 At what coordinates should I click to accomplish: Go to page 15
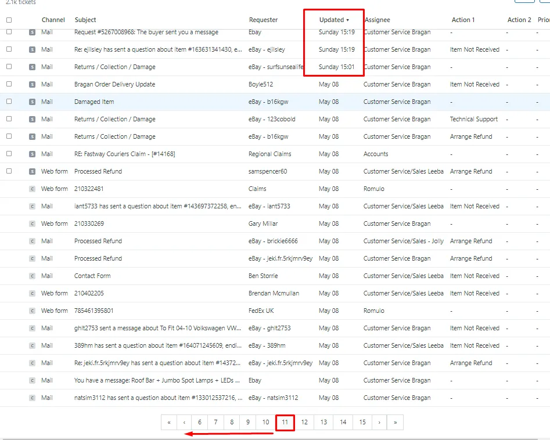coord(362,422)
